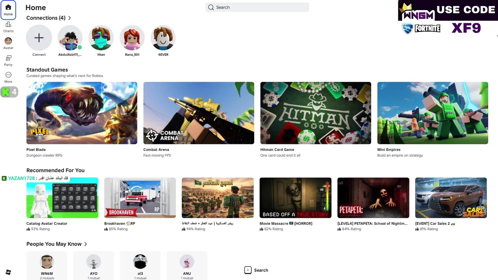Click the 93% Rating text

click(40, 229)
